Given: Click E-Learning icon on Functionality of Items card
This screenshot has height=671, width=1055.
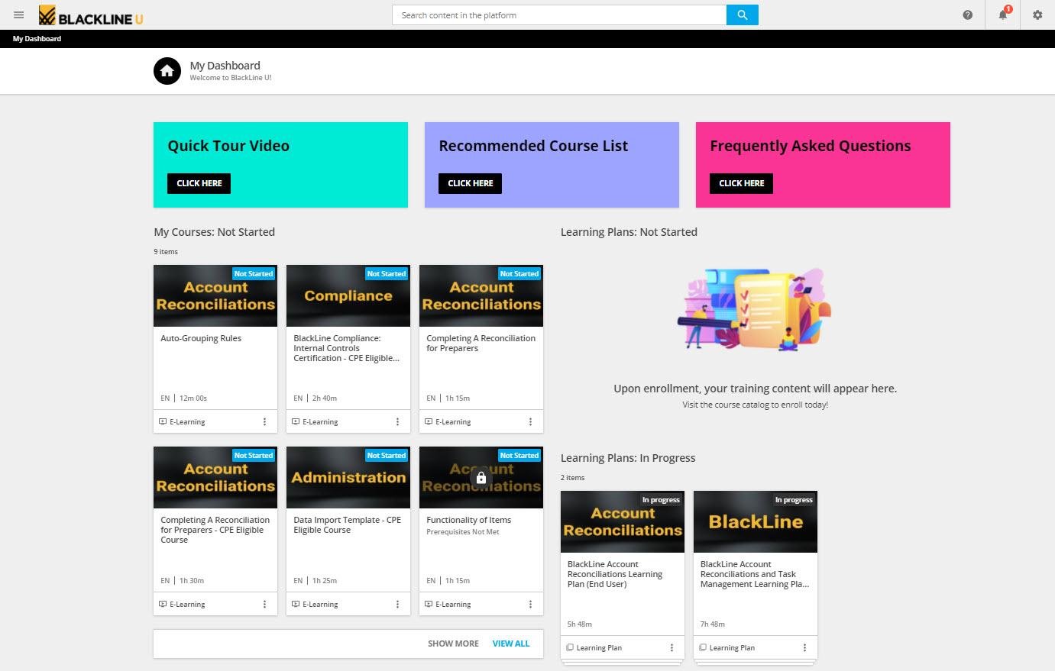Looking at the screenshot, I should 429,604.
